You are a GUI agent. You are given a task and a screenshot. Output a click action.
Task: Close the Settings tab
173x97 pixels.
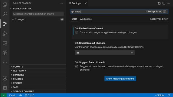tap(86, 3)
